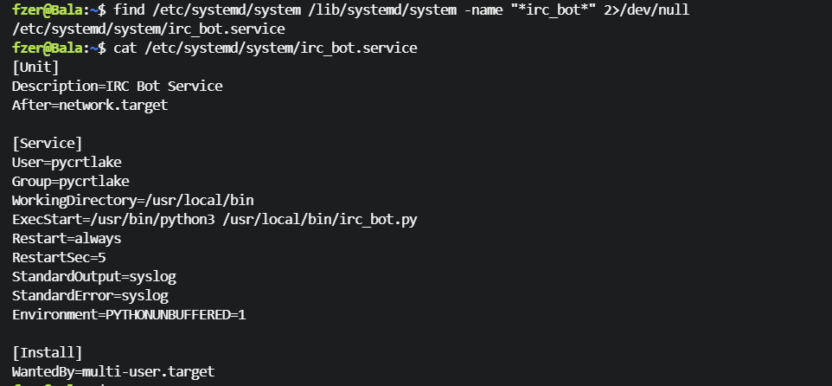Click the RestartSec=5 line
Viewport: 832px width, 386px height.
point(59,257)
